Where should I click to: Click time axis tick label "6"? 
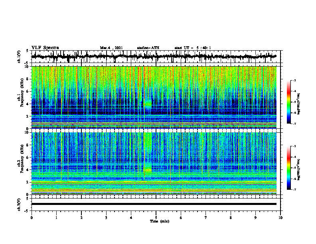coord(181,218)
